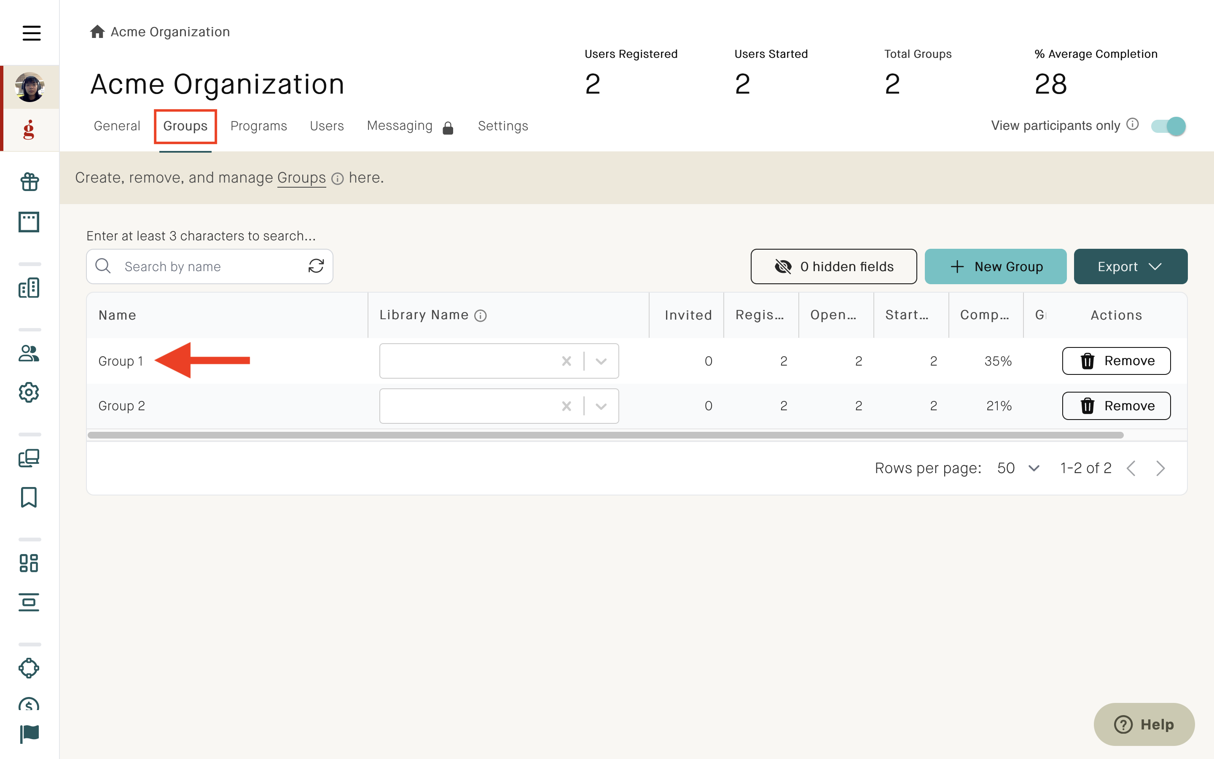Image resolution: width=1214 pixels, height=759 pixels.
Task: Switch to the Settings tab
Action: point(503,126)
